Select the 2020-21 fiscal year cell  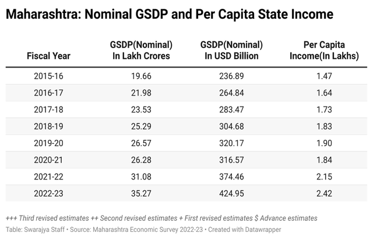click(x=48, y=158)
